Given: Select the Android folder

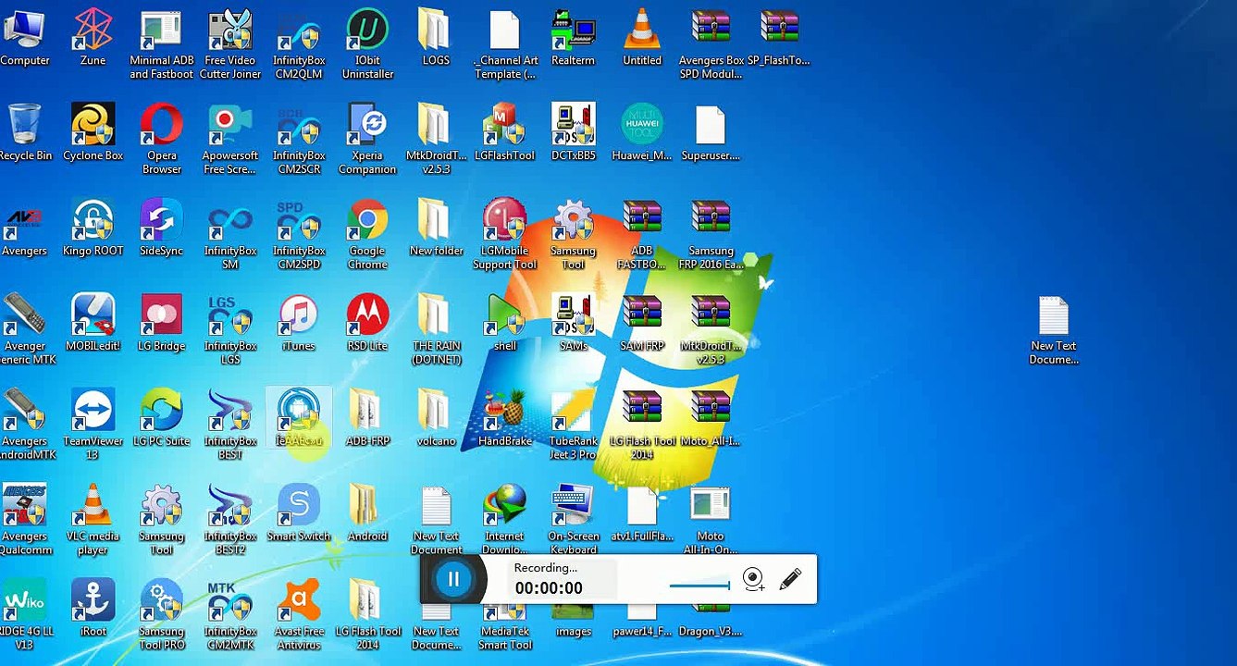Looking at the screenshot, I should (x=367, y=513).
